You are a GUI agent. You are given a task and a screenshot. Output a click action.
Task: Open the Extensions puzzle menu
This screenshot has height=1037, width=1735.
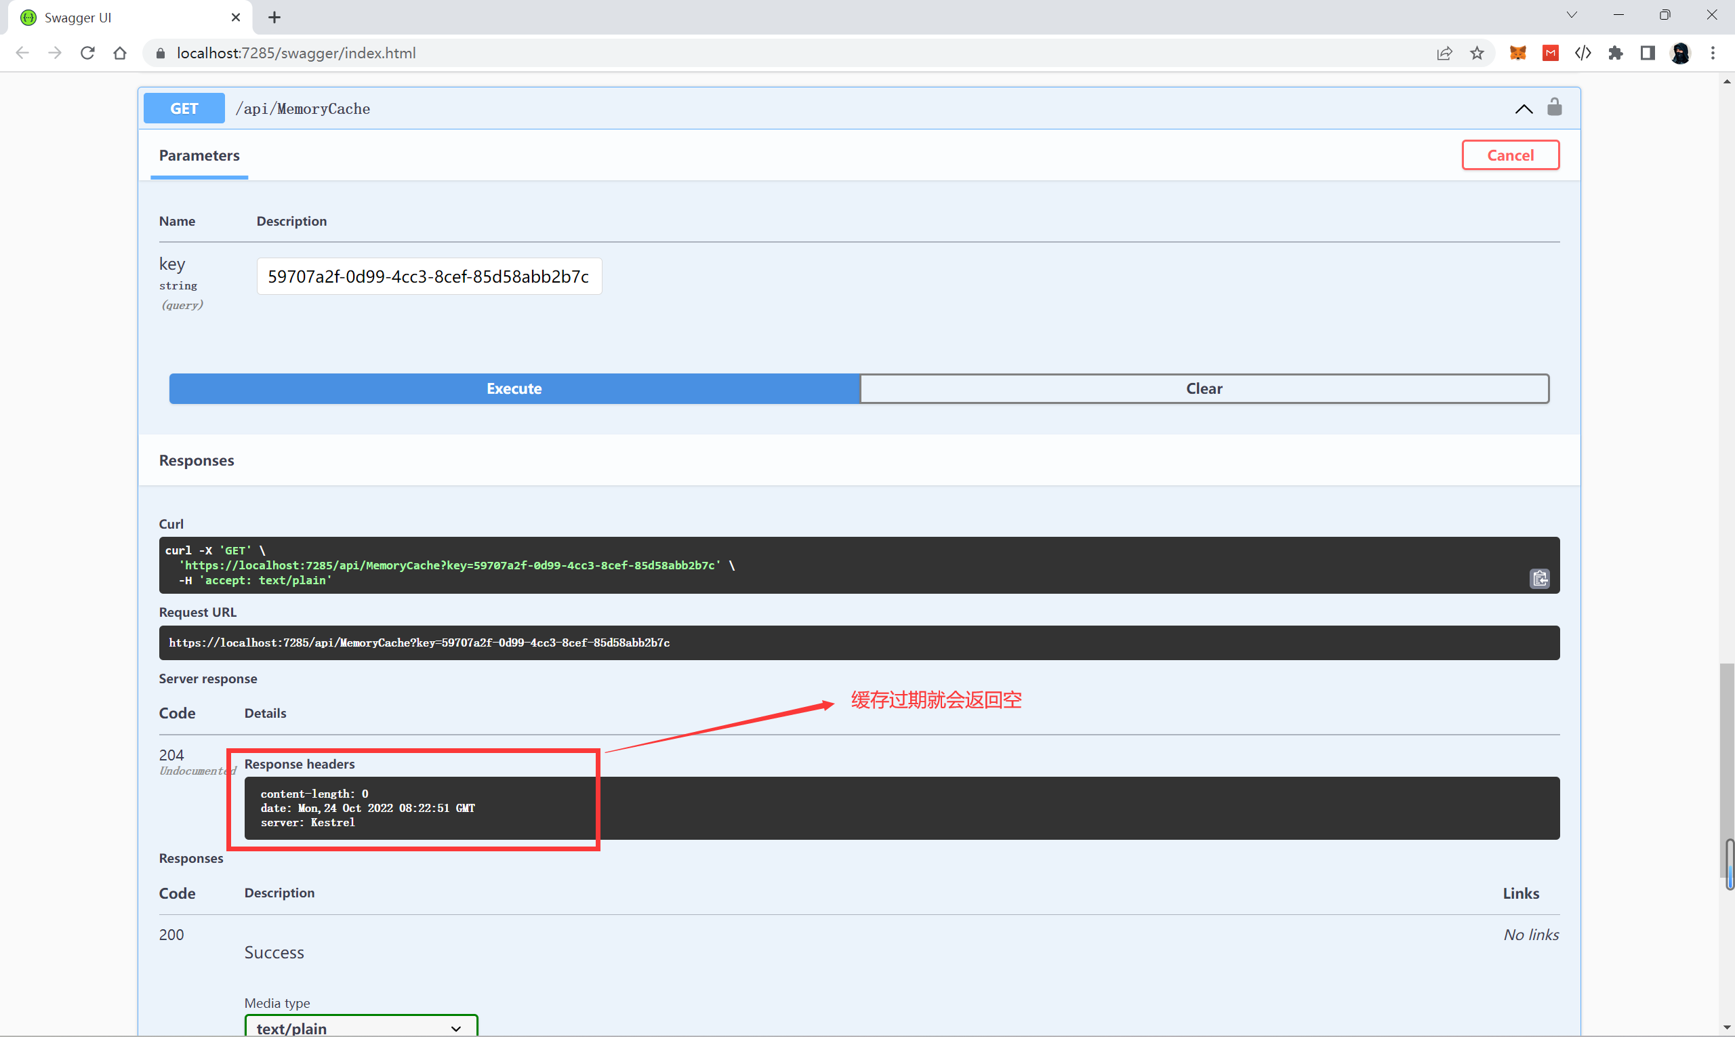[x=1616, y=53]
